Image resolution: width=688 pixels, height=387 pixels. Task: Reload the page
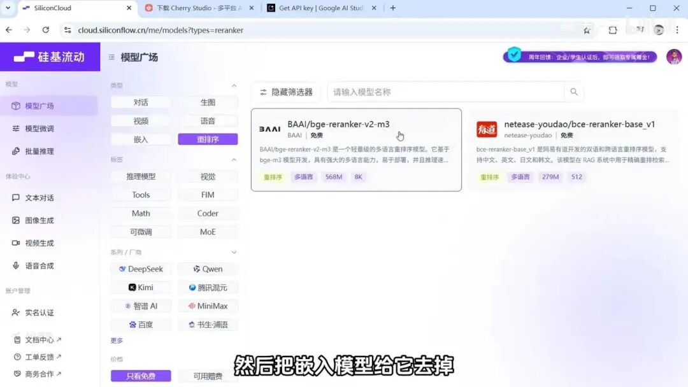tap(46, 30)
